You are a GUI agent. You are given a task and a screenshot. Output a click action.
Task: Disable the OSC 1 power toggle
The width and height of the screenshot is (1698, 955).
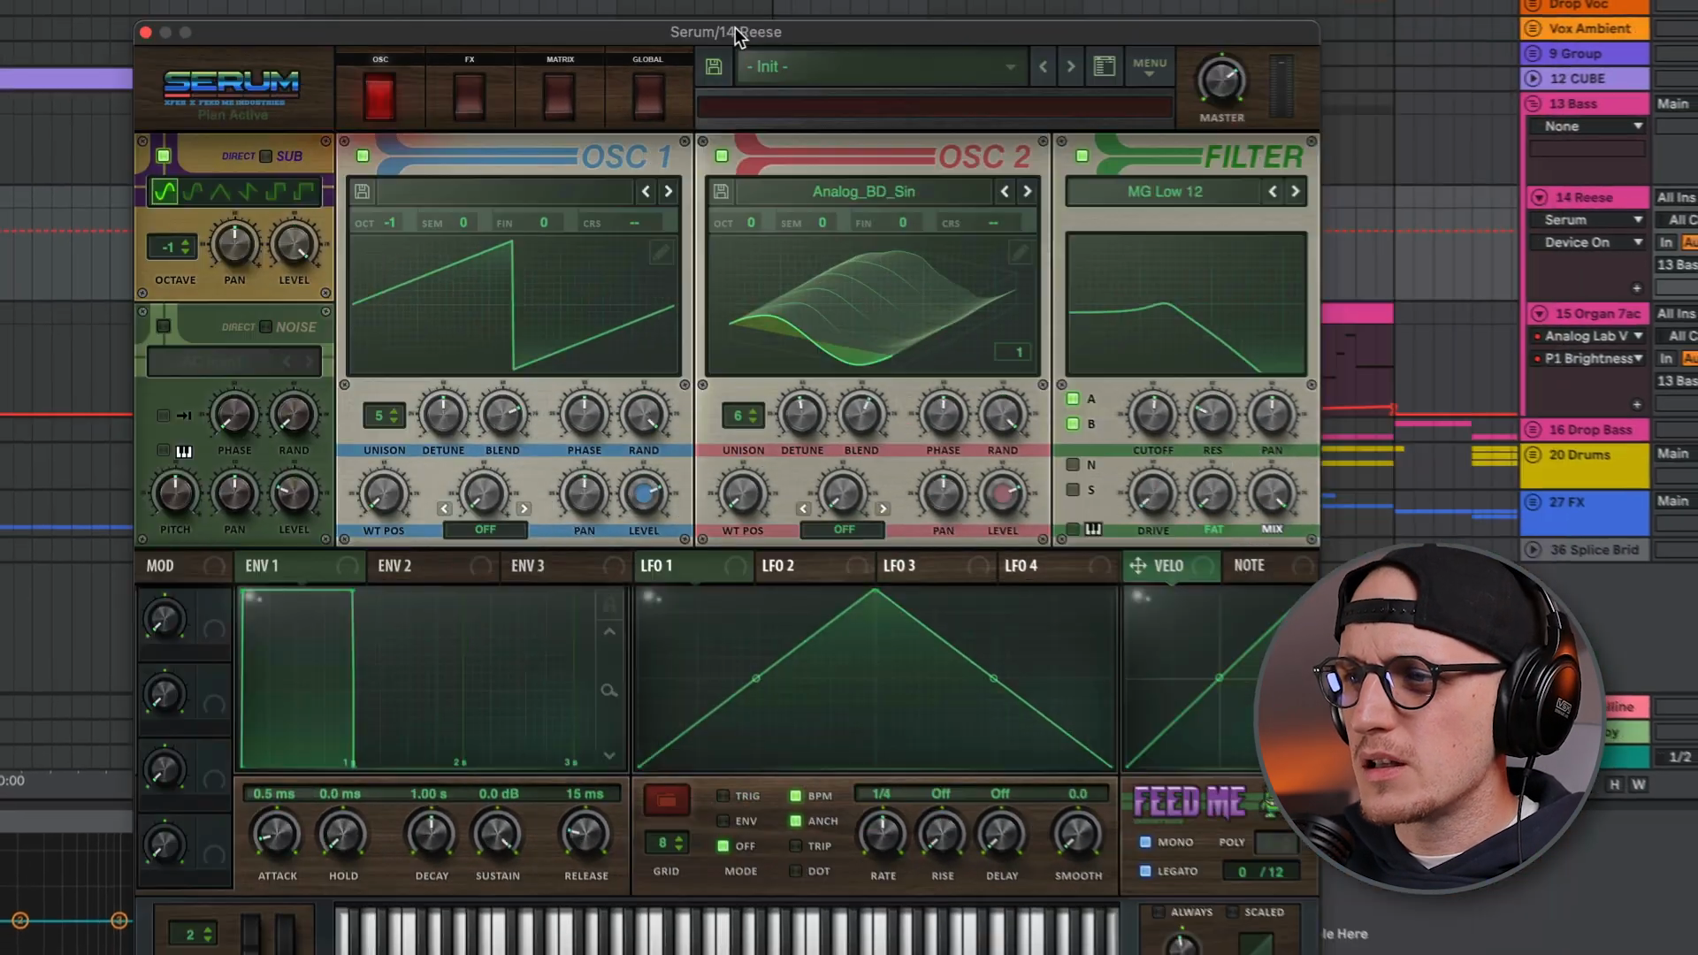(x=363, y=157)
